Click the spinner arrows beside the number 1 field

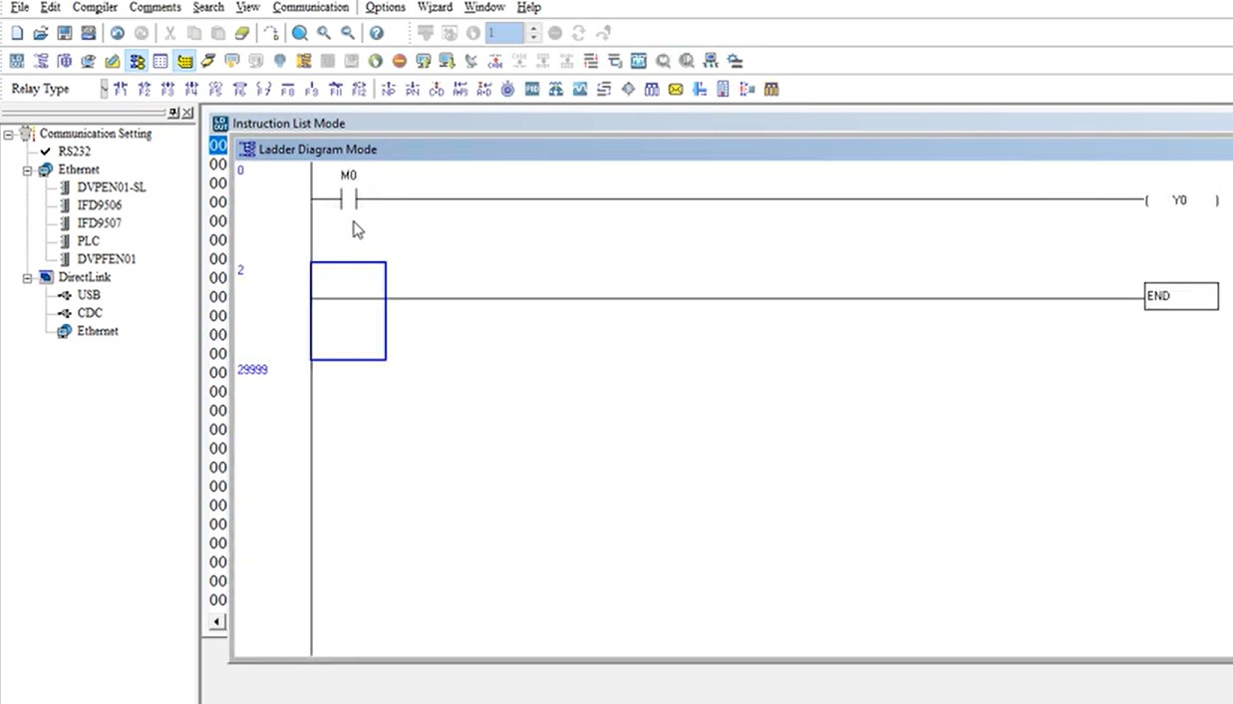click(533, 33)
